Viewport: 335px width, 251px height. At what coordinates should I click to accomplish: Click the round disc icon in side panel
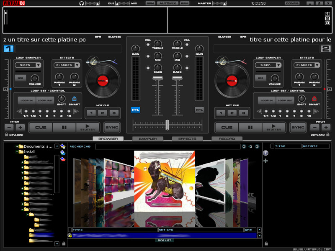[265, 153]
